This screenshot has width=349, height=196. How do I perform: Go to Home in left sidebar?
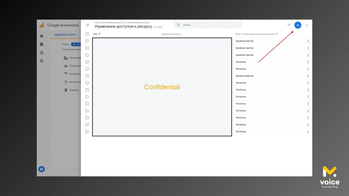coord(42,36)
